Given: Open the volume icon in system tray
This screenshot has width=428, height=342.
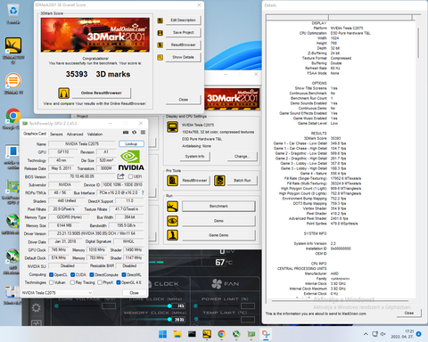Looking at the screenshot, I should point(383,334).
